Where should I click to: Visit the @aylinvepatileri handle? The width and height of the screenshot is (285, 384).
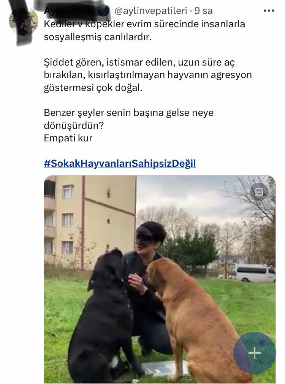(x=151, y=11)
